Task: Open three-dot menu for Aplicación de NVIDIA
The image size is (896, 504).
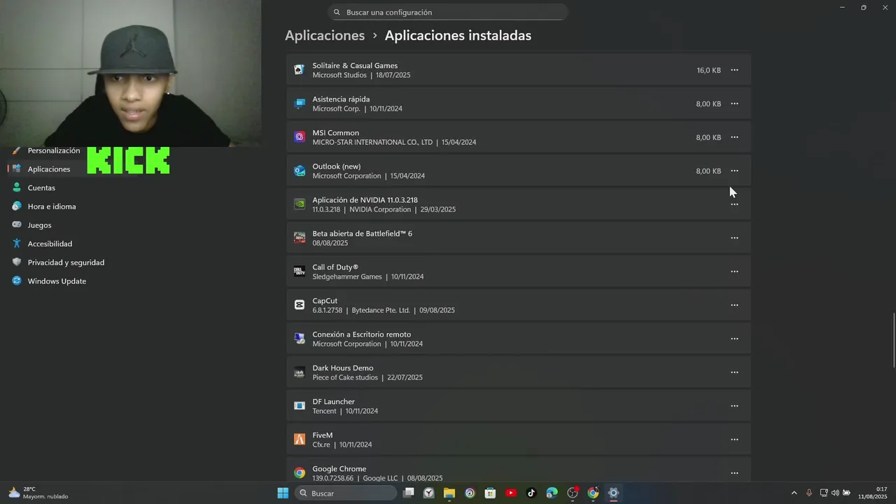Action: pyautogui.click(x=734, y=204)
